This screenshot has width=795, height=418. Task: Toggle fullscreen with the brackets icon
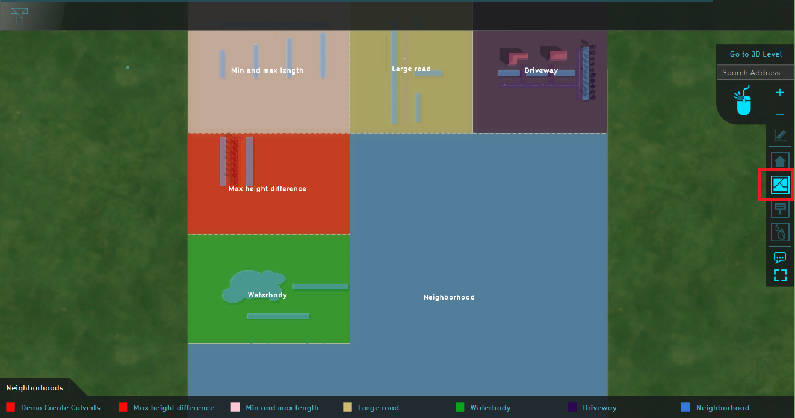[779, 275]
